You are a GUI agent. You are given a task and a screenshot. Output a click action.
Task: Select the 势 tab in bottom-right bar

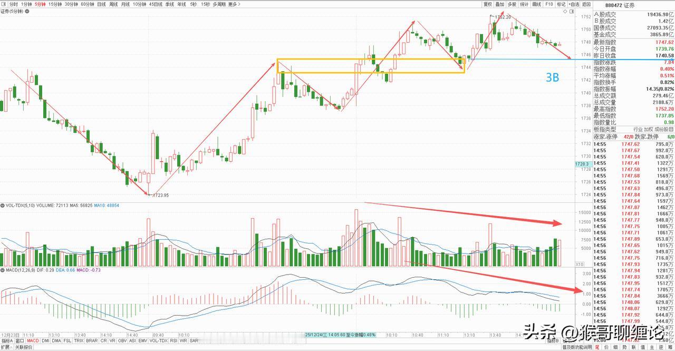point(624,347)
